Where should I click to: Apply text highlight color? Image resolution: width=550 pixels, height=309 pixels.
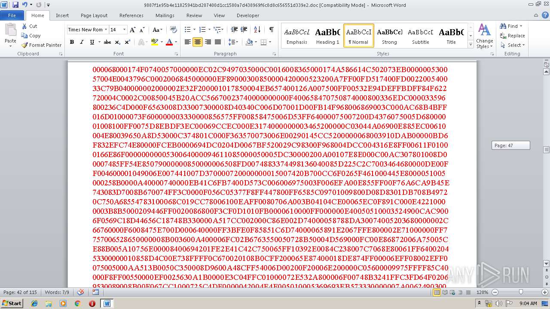(154, 42)
